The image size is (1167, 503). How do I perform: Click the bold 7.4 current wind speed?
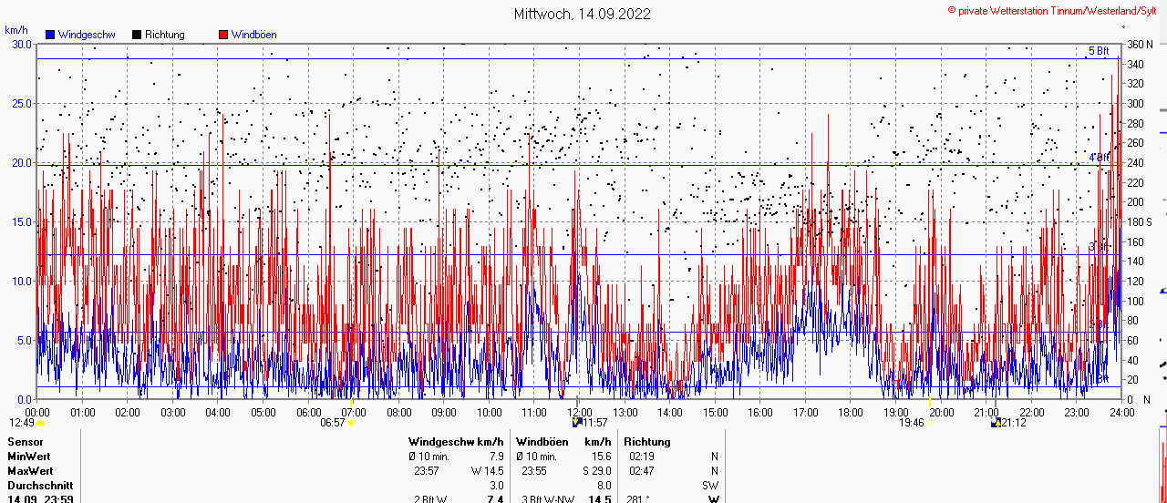coord(497,499)
